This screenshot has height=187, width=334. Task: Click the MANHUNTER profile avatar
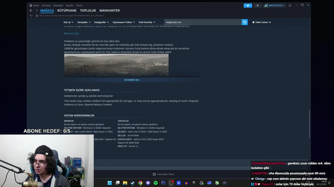[265, 5]
